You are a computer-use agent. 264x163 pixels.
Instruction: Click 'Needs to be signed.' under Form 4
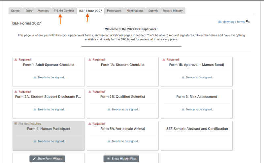(51, 141)
